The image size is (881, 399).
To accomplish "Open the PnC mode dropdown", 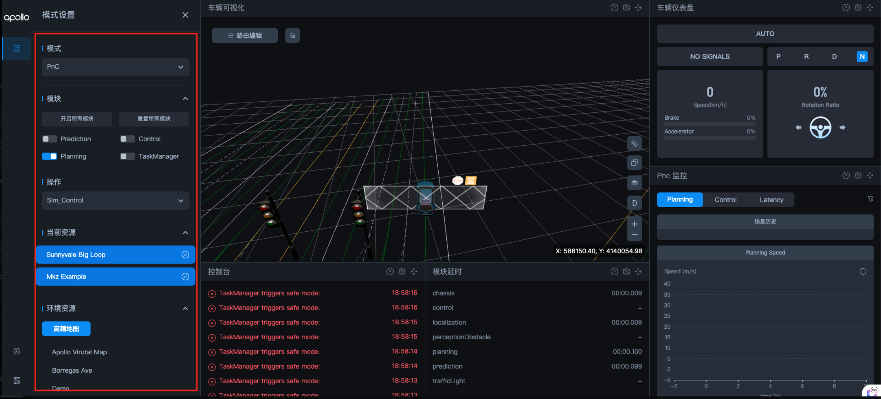I will tap(115, 67).
